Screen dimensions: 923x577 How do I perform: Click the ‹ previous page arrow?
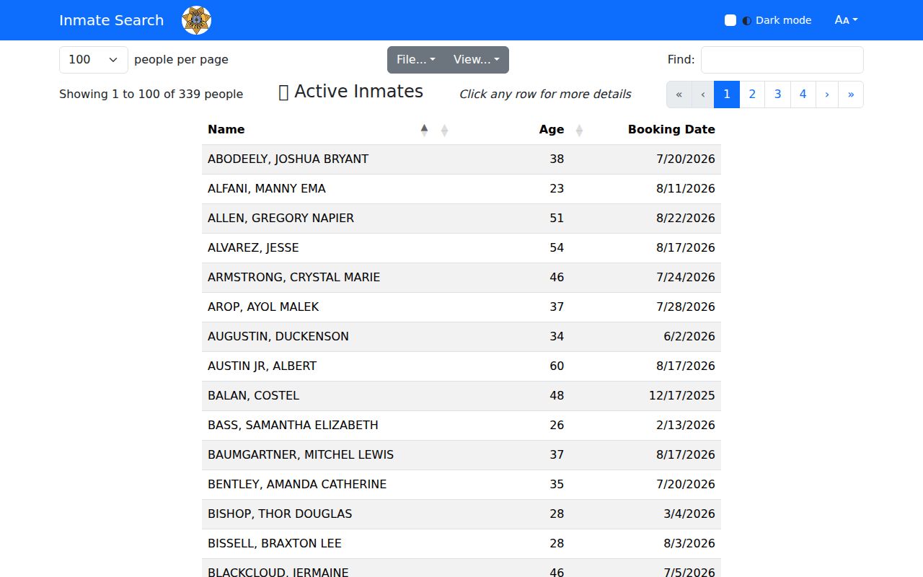(x=703, y=94)
